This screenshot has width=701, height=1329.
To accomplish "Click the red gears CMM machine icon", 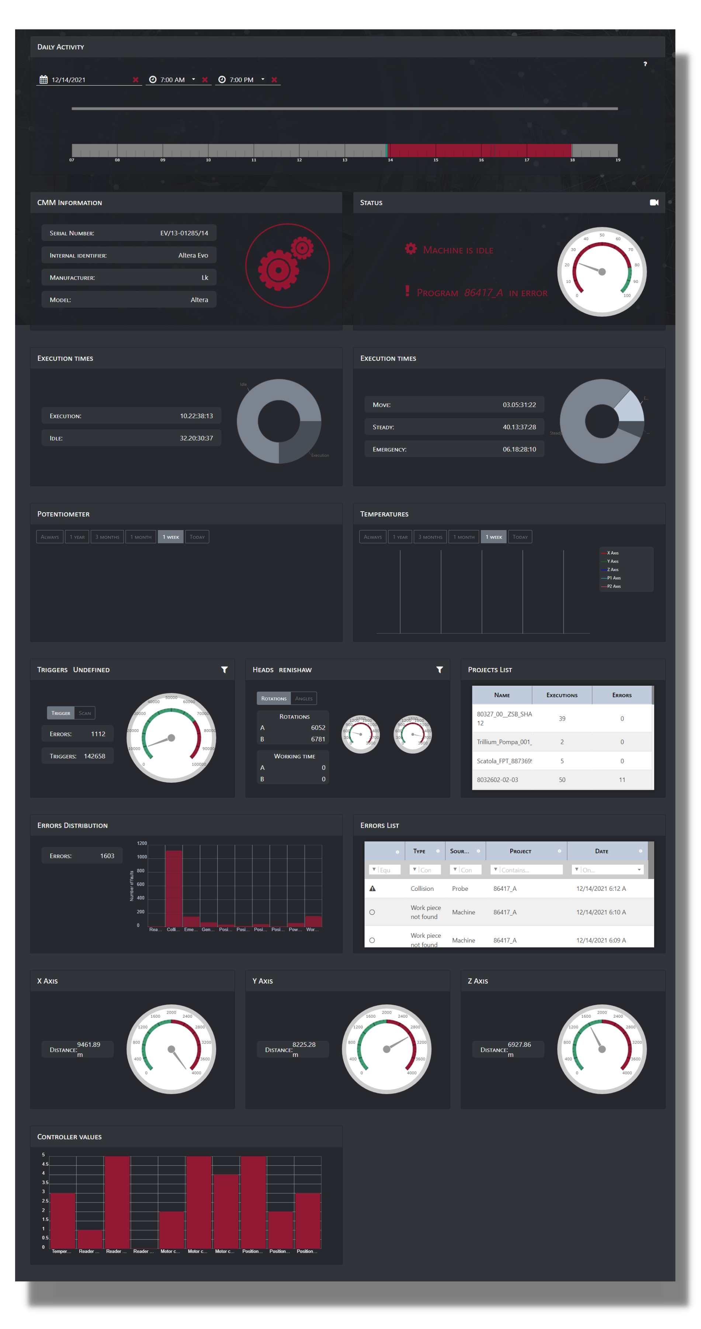I will pos(287,265).
